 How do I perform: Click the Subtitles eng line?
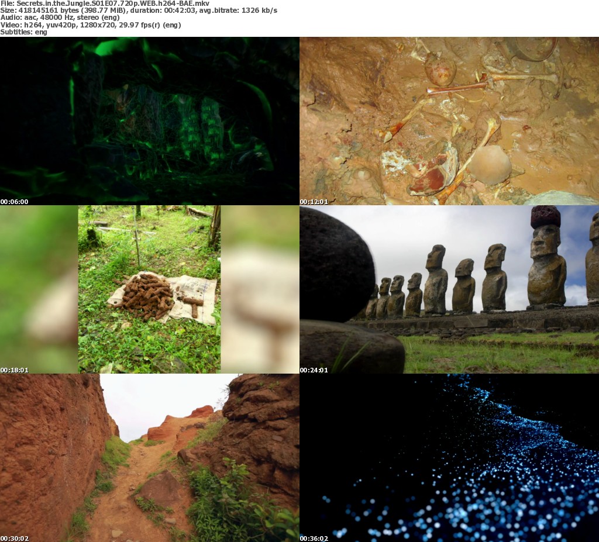23,32
